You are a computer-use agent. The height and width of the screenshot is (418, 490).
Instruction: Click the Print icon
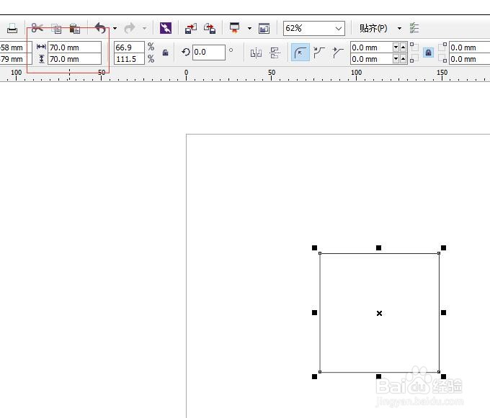tap(12, 28)
